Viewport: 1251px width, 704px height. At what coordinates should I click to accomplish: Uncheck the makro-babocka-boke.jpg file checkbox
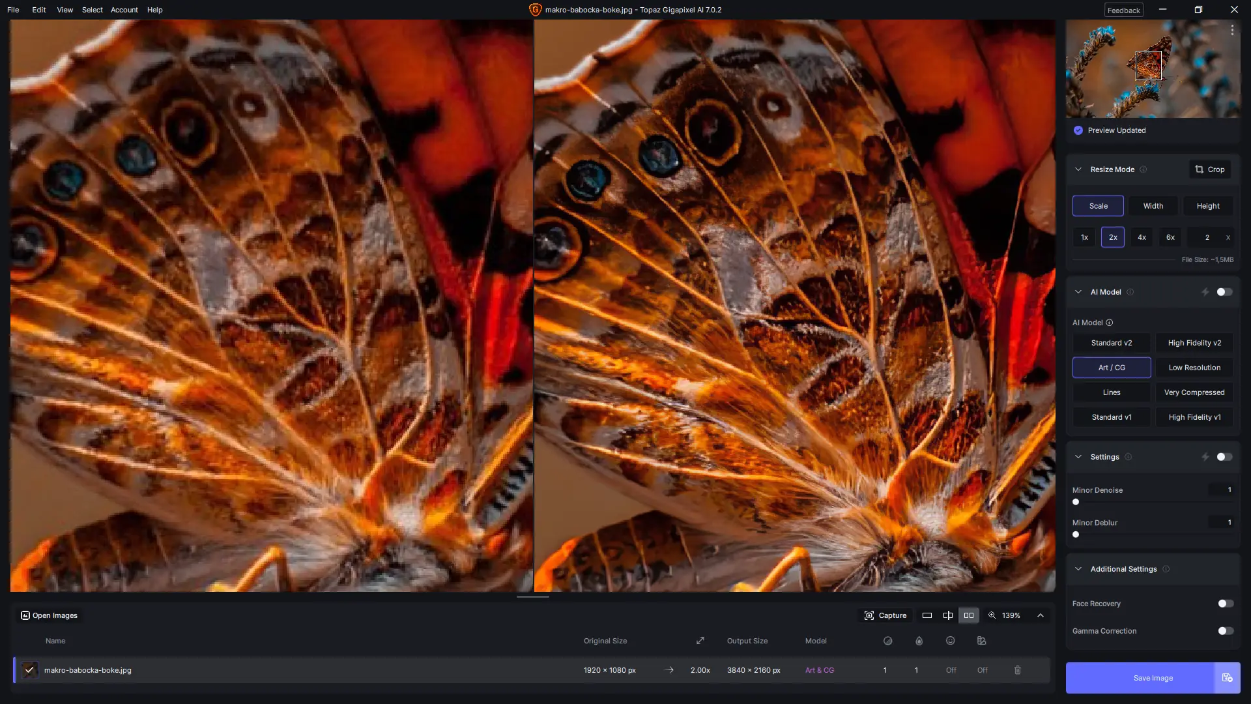point(29,670)
